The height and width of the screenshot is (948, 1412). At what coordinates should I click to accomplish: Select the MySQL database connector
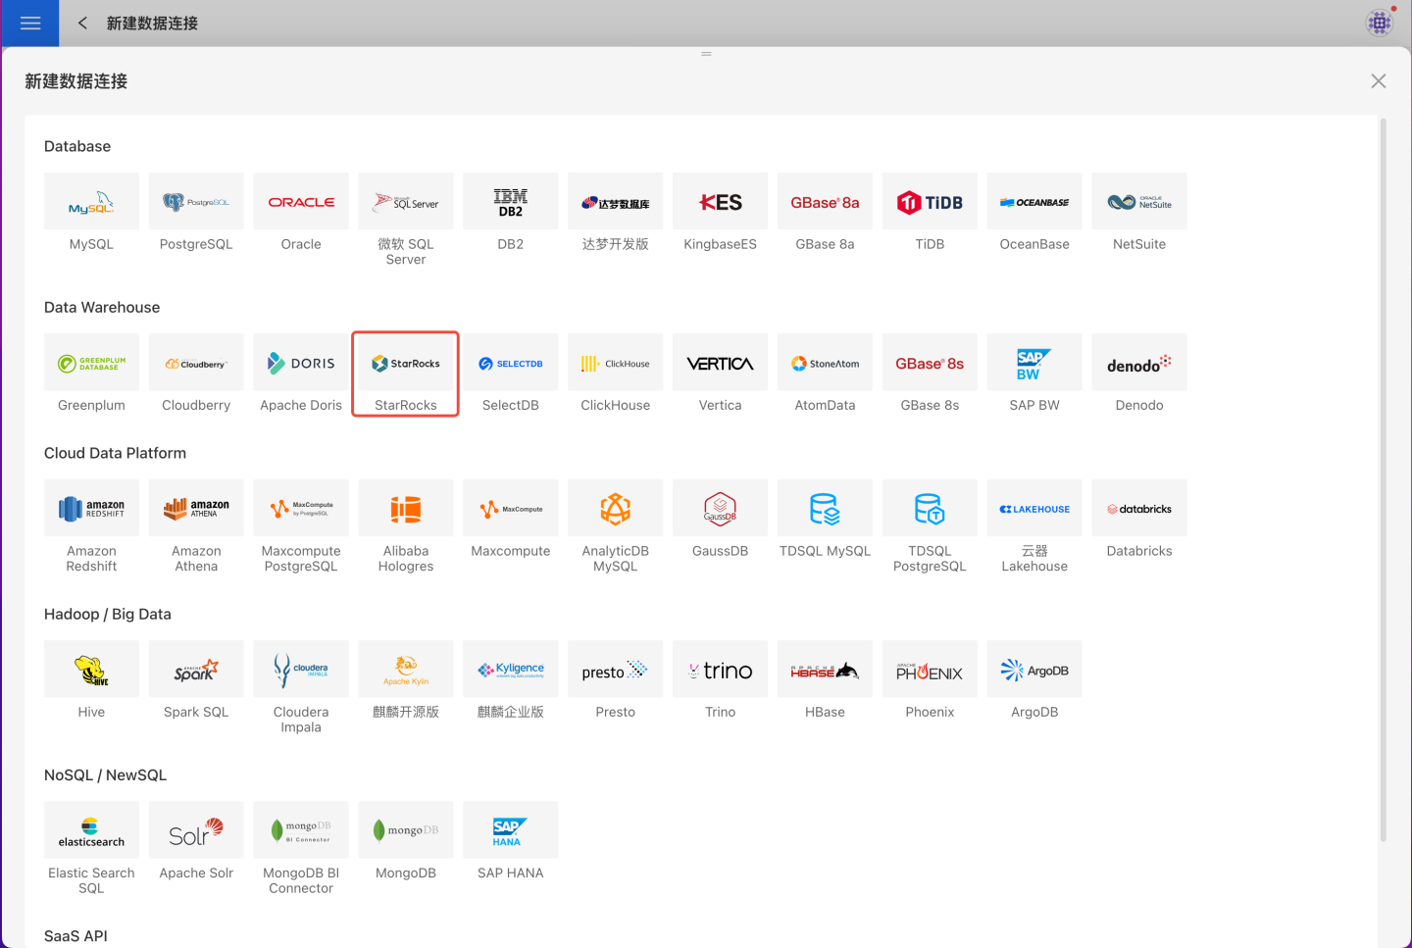pyautogui.click(x=91, y=202)
